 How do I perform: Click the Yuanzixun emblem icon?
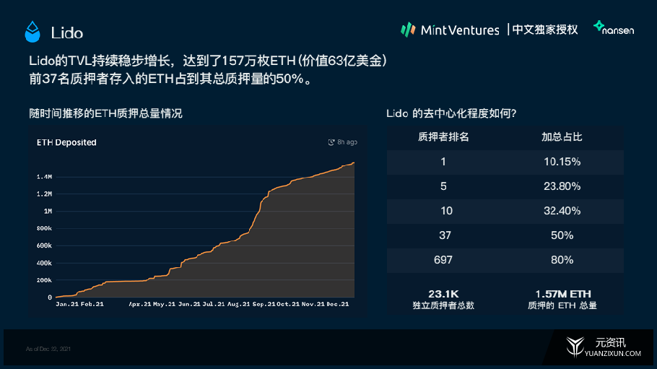click(575, 347)
